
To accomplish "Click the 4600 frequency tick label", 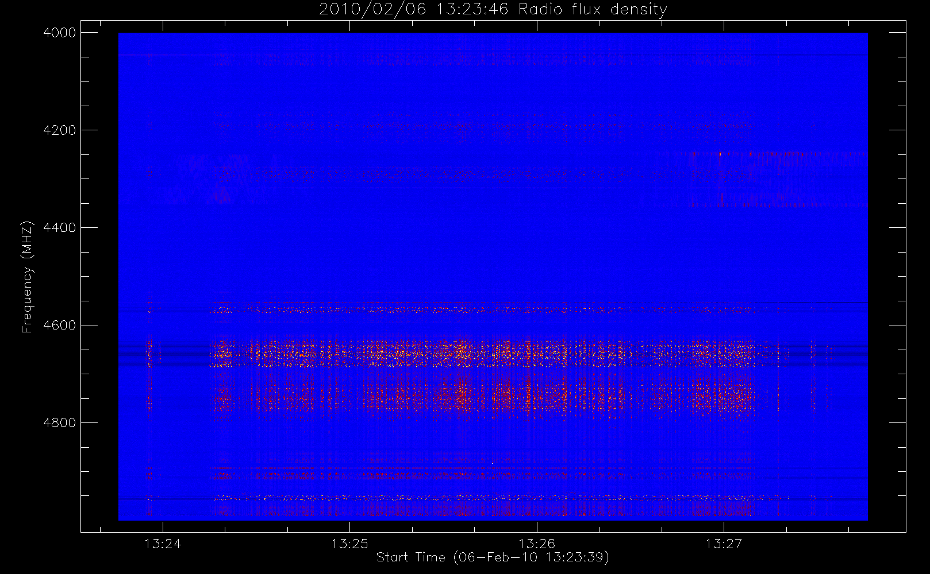I will tap(60, 325).
